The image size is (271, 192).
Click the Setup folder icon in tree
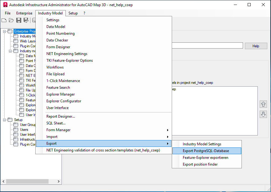pyautogui.click(x=10, y=120)
